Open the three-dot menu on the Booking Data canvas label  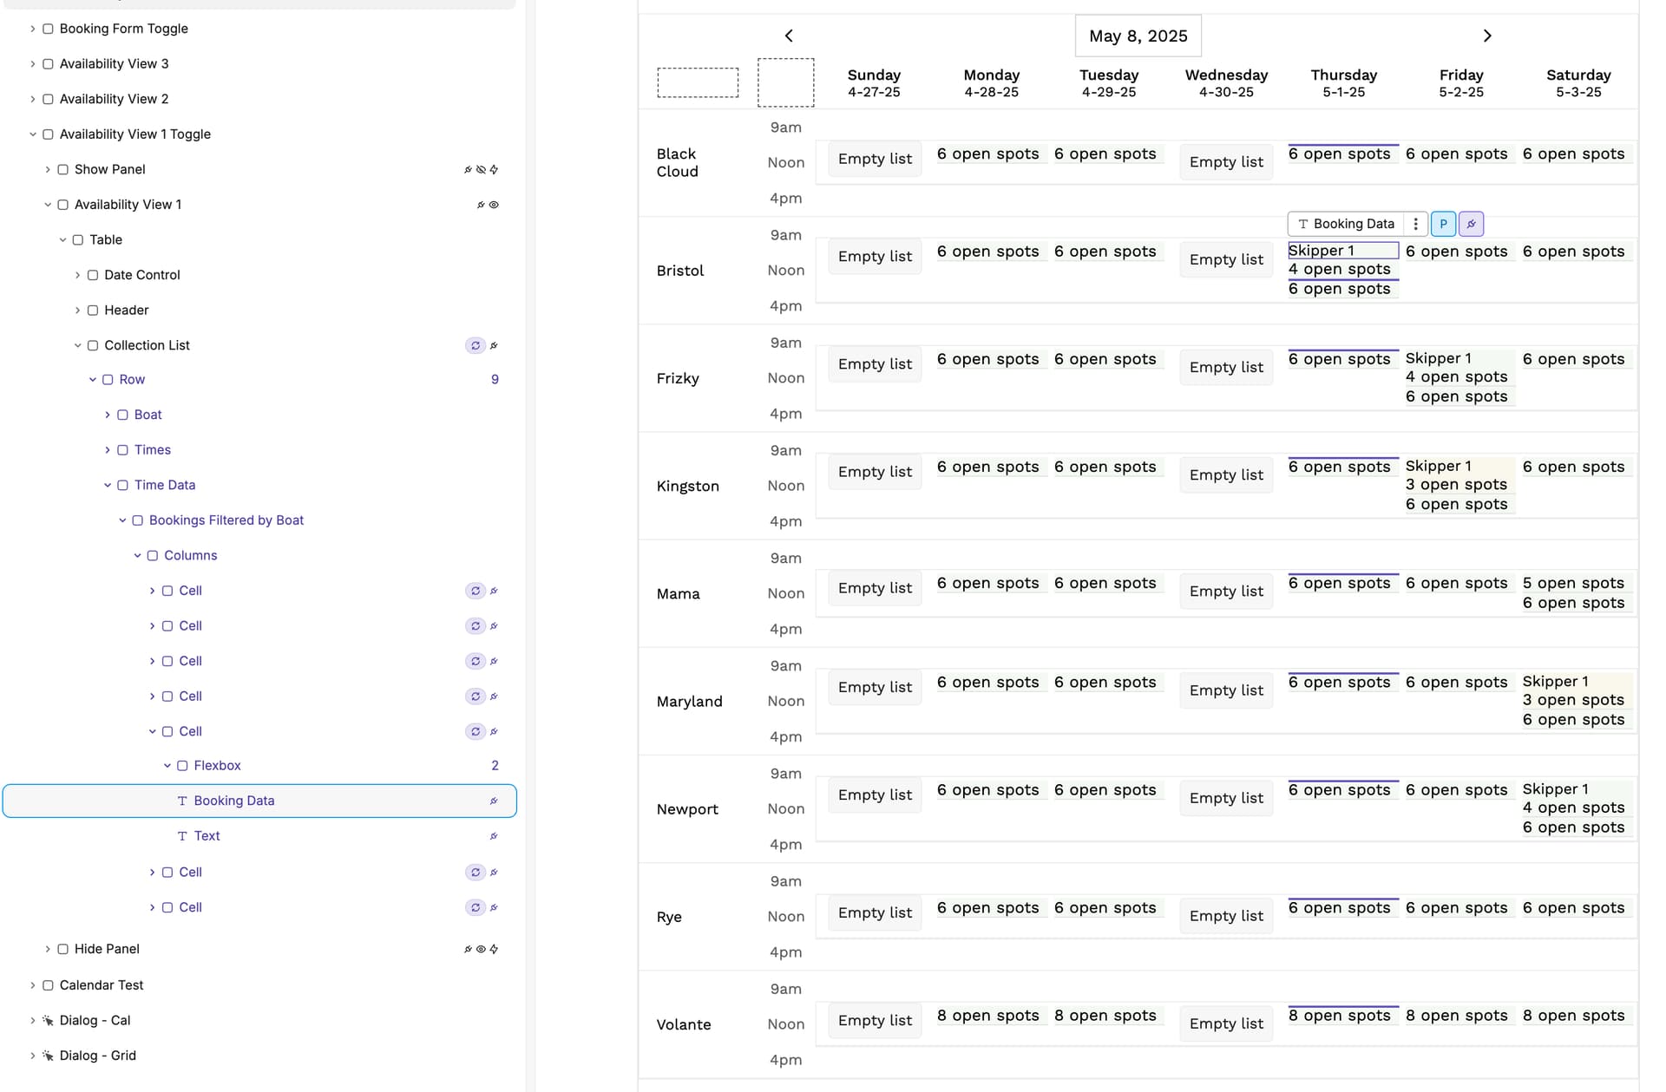1415,224
